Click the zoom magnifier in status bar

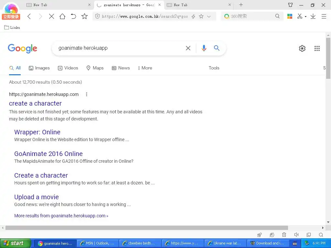pos(321,235)
